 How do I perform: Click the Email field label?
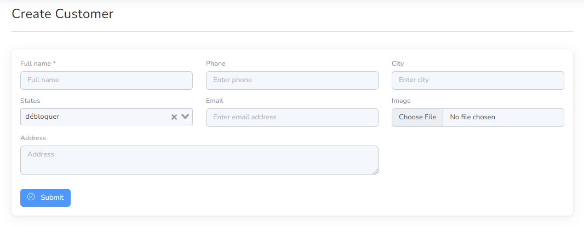point(215,101)
